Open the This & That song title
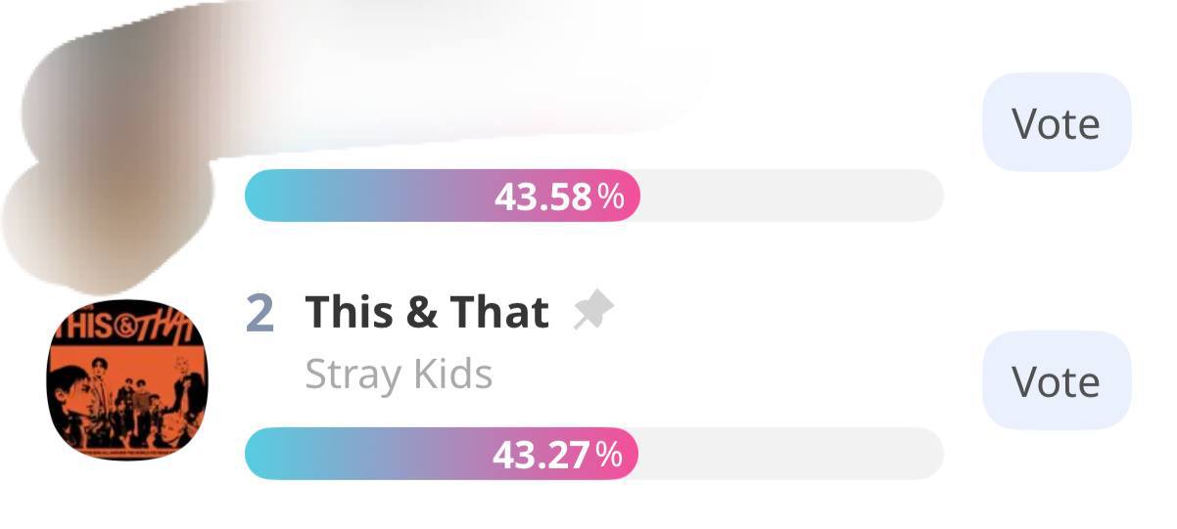The image size is (1177, 529). pos(427,312)
